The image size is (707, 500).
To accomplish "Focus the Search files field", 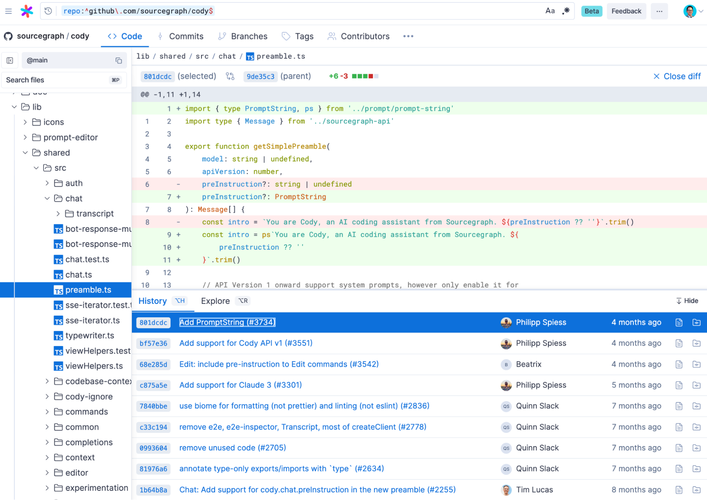I will pos(64,80).
